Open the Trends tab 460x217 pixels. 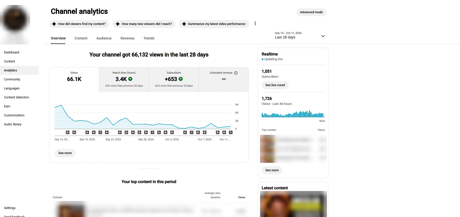pyautogui.click(x=149, y=38)
